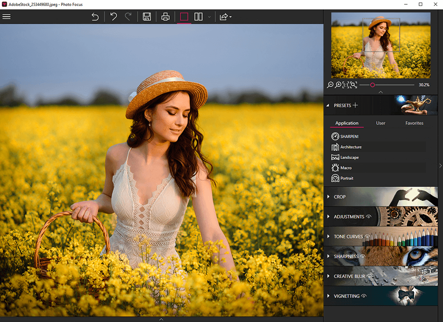443x322 pixels.
Task: Save the image with floppy disk icon
Action: [147, 17]
